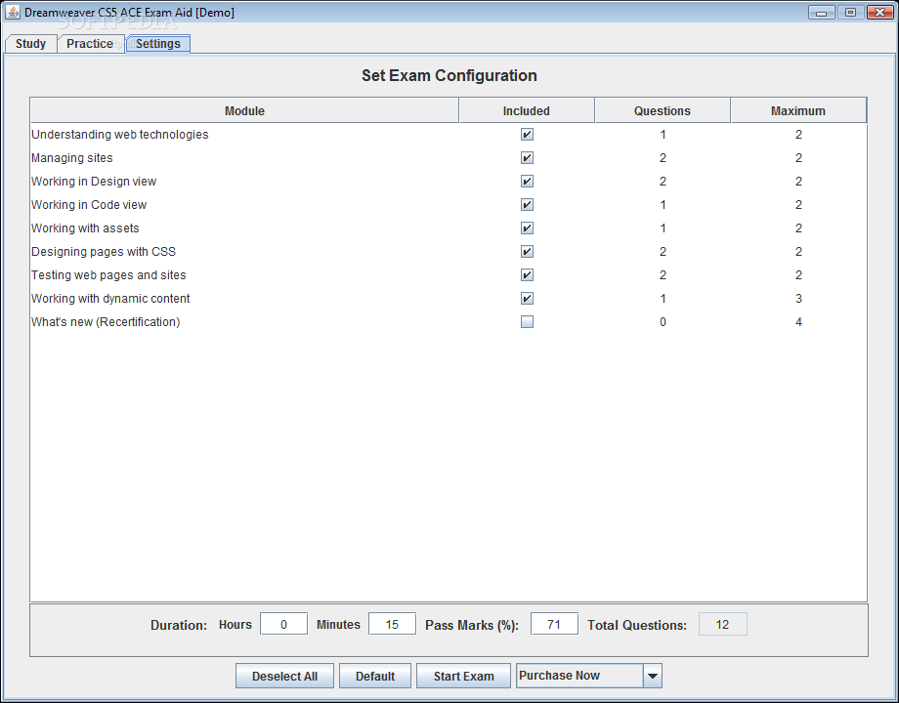Select the 'Working in Code view' row text
Viewport: 899px width, 703px height.
(x=89, y=205)
